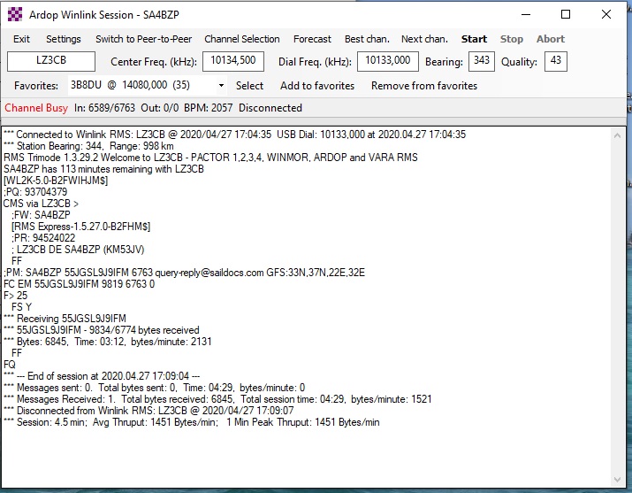Click log line 'Disconnected from Winlink RMS: LZ3CB'
Image resolution: width=632 pixels, height=493 pixels.
tap(148, 411)
